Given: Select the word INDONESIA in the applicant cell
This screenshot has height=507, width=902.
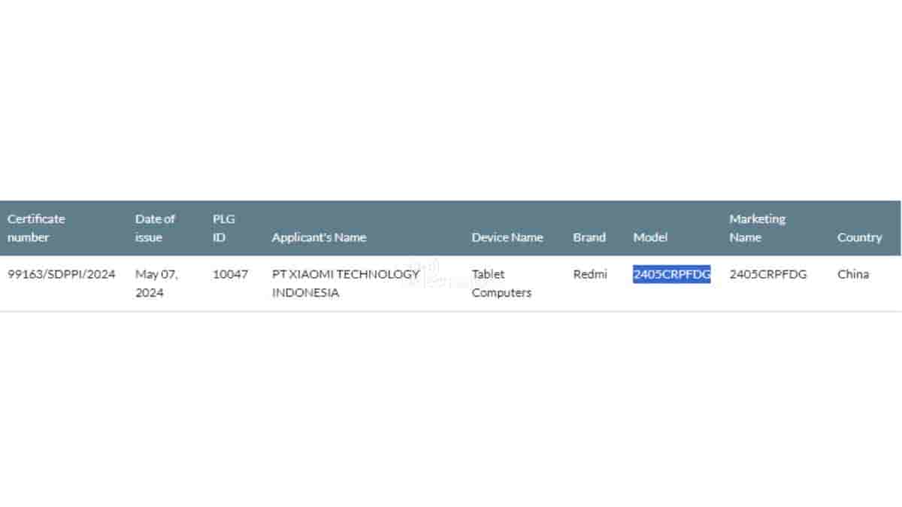Looking at the screenshot, I should pyautogui.click(x=305, y=293).
